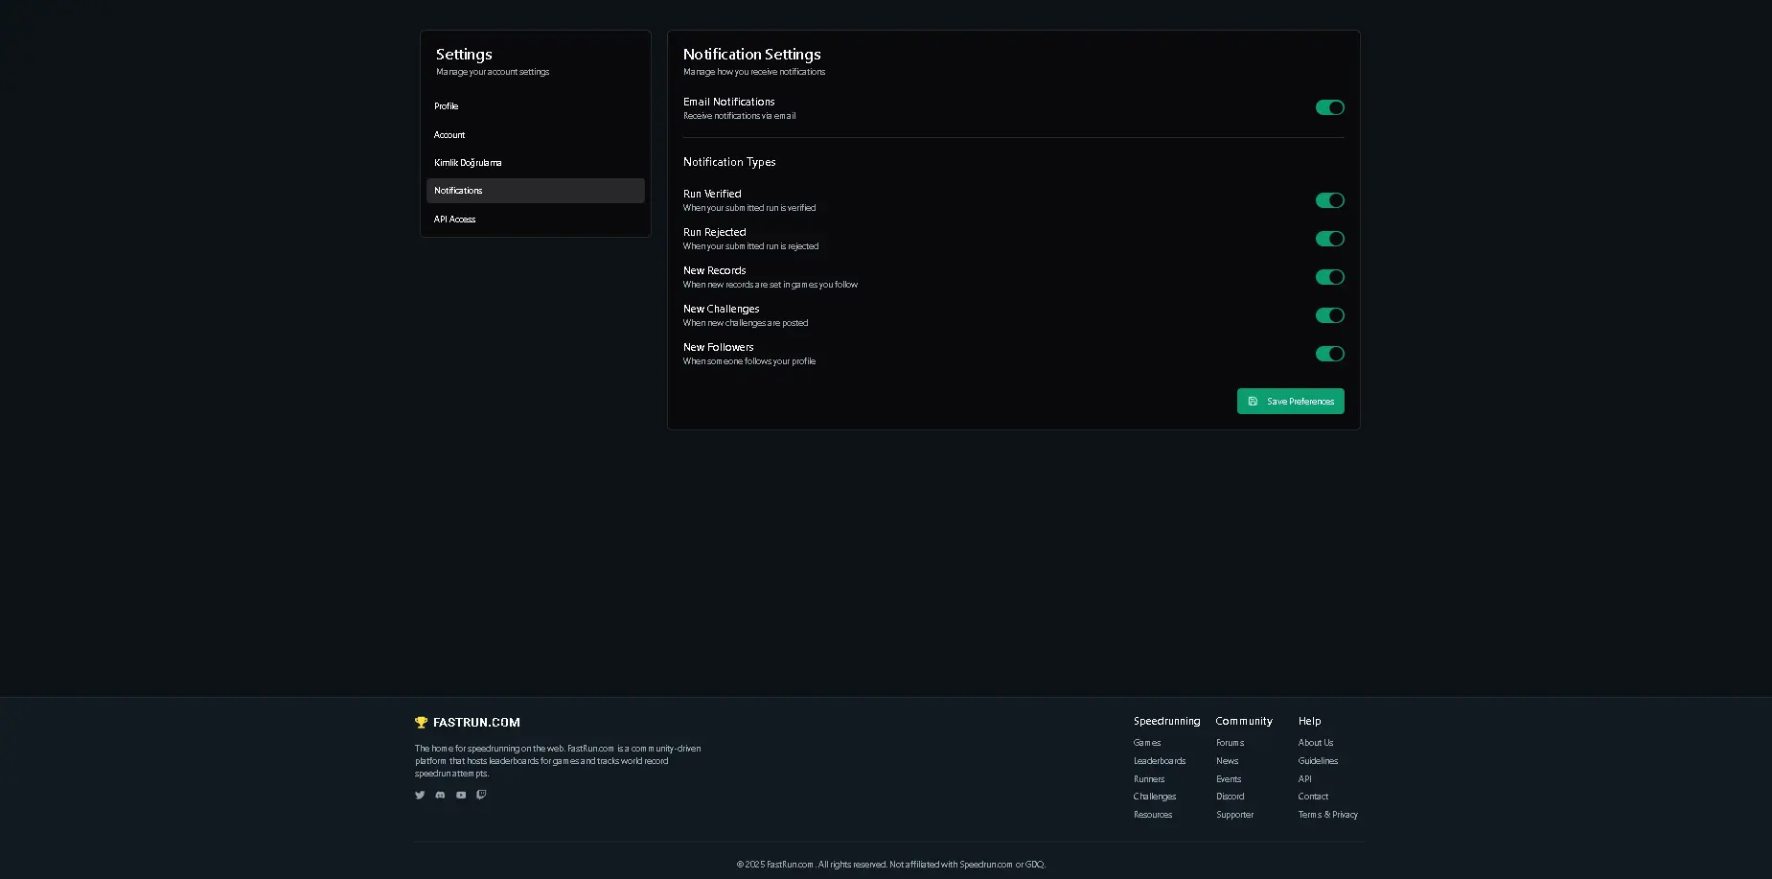Click the FastRun trophy logo icon
This screenshot has width=1772, height=879.
point(421,723)
